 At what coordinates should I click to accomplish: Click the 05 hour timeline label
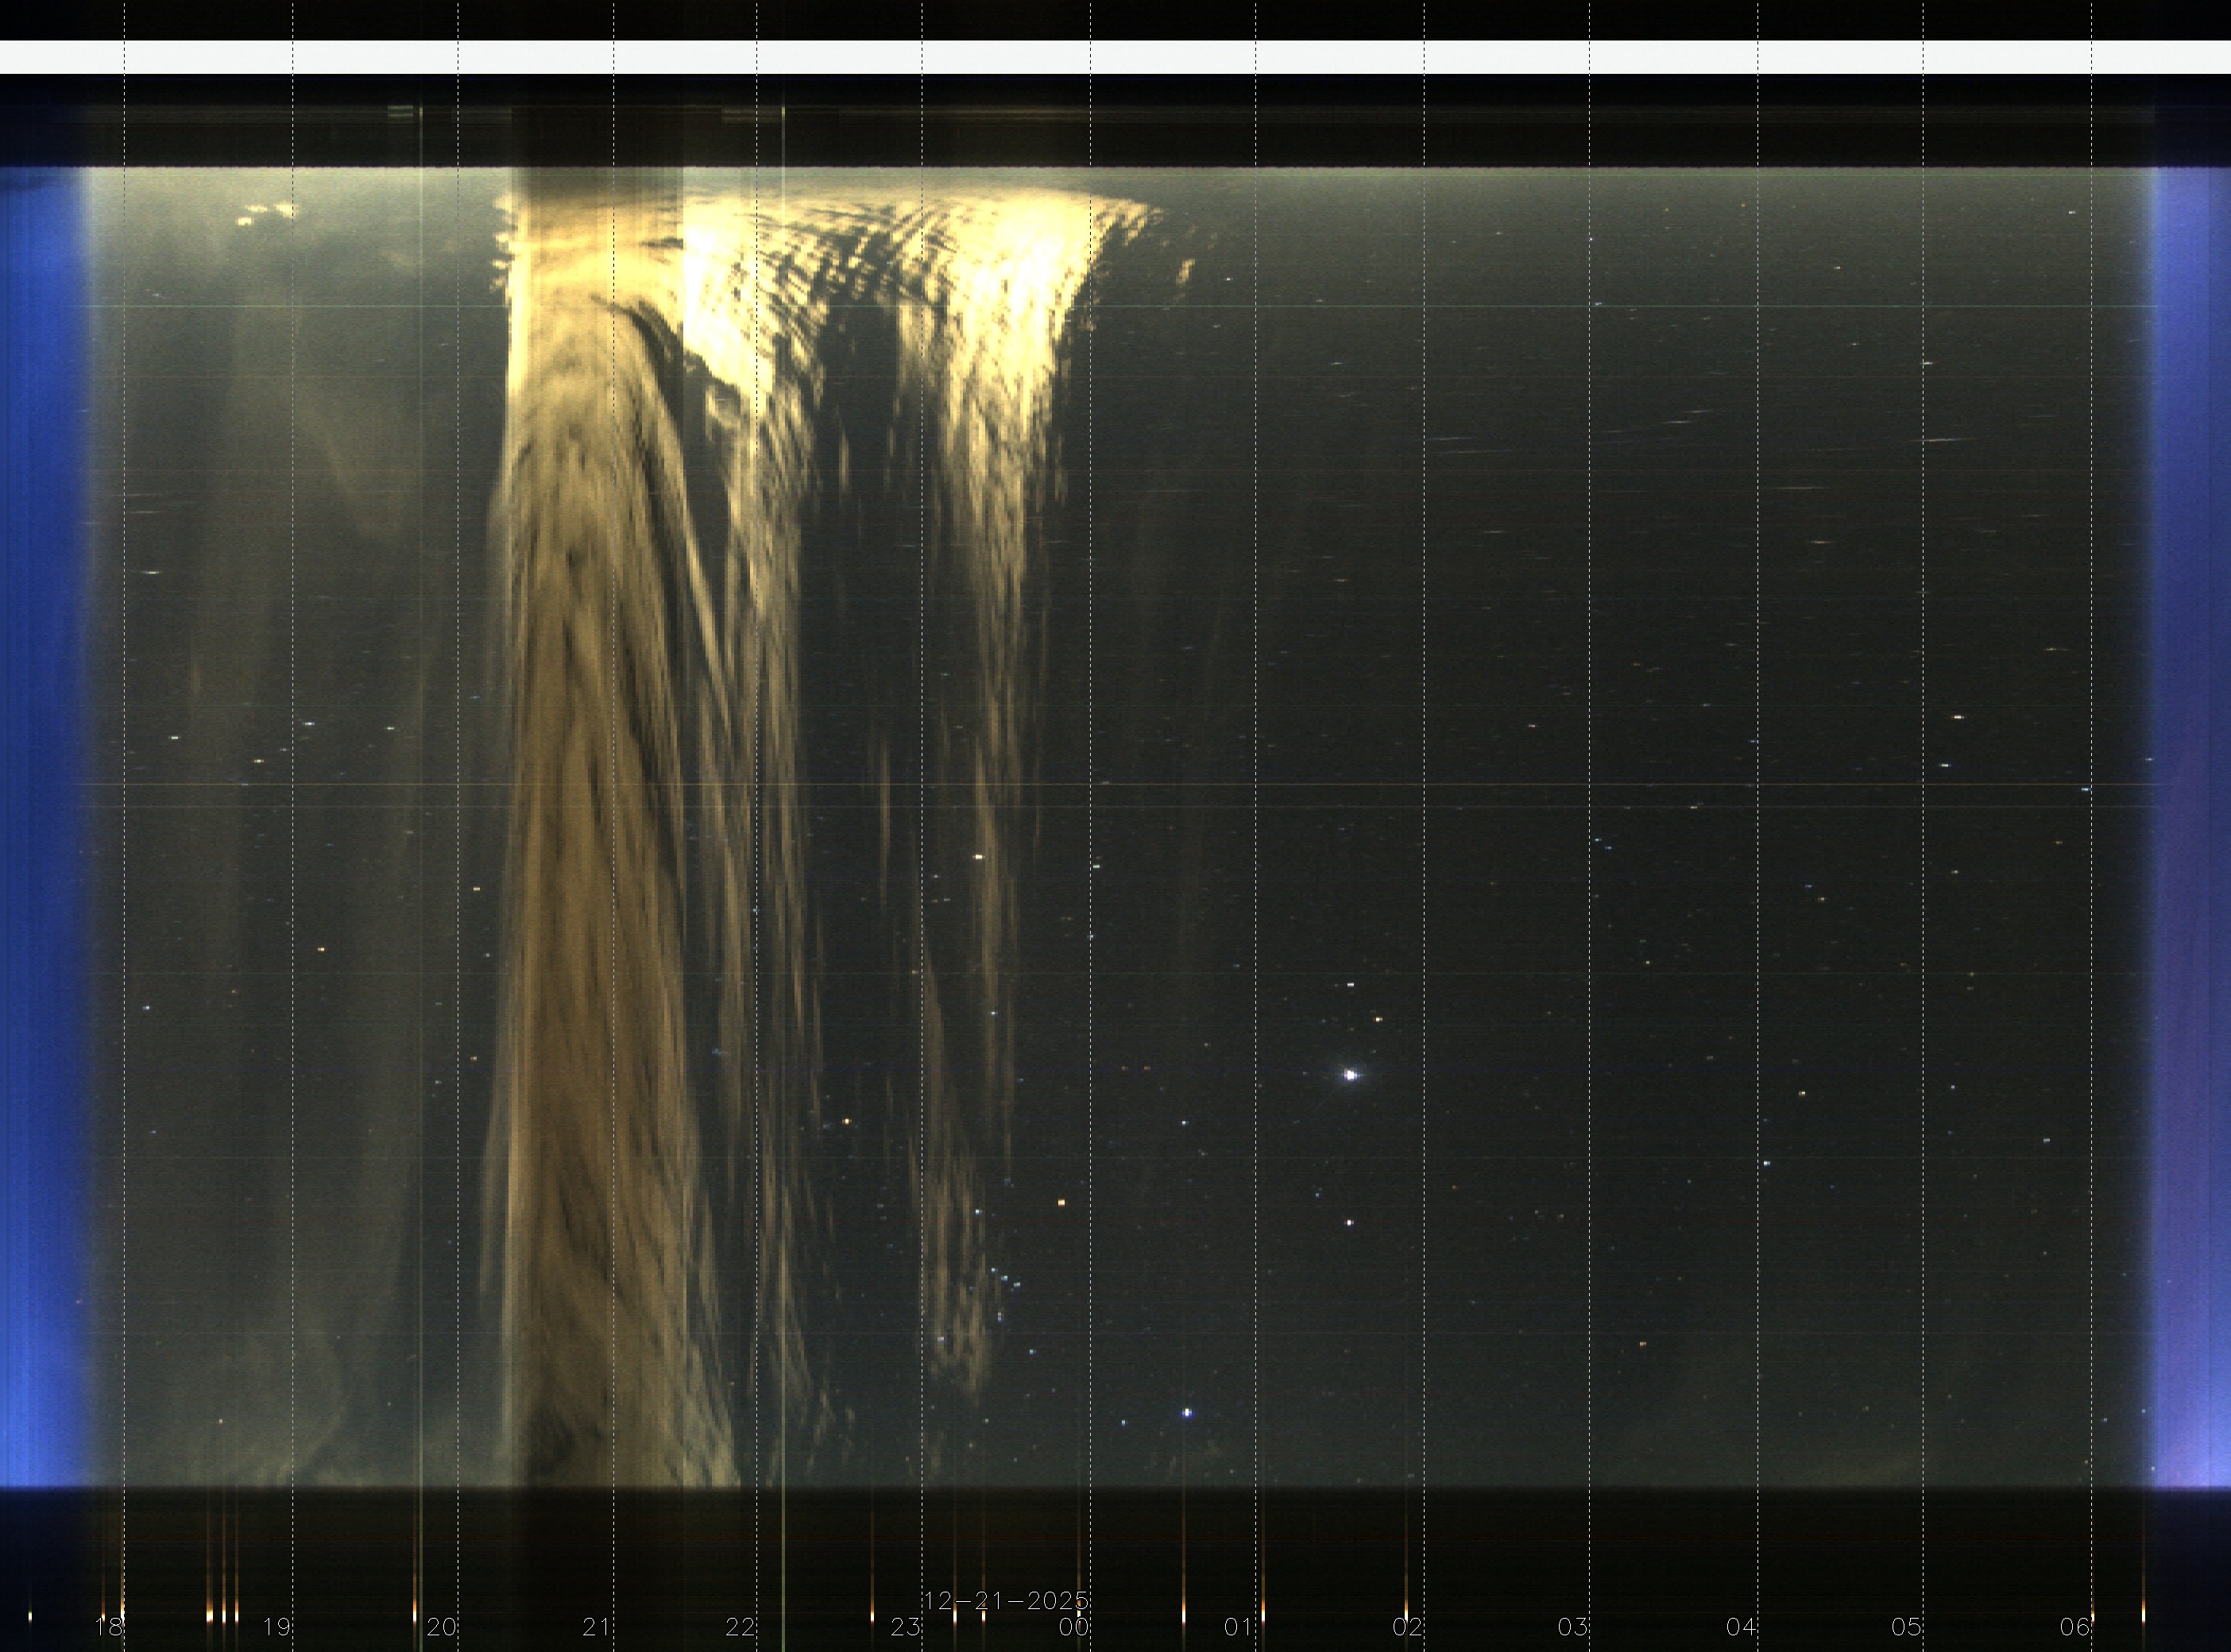click(1906, 1627)
